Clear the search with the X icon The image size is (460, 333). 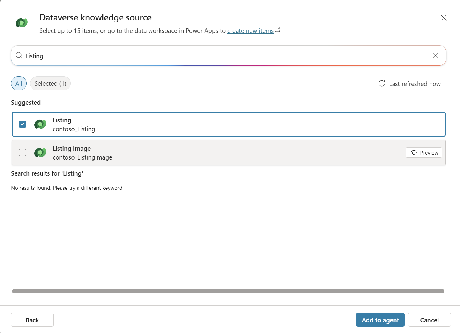pyautogui.click(x=435, y=55)
